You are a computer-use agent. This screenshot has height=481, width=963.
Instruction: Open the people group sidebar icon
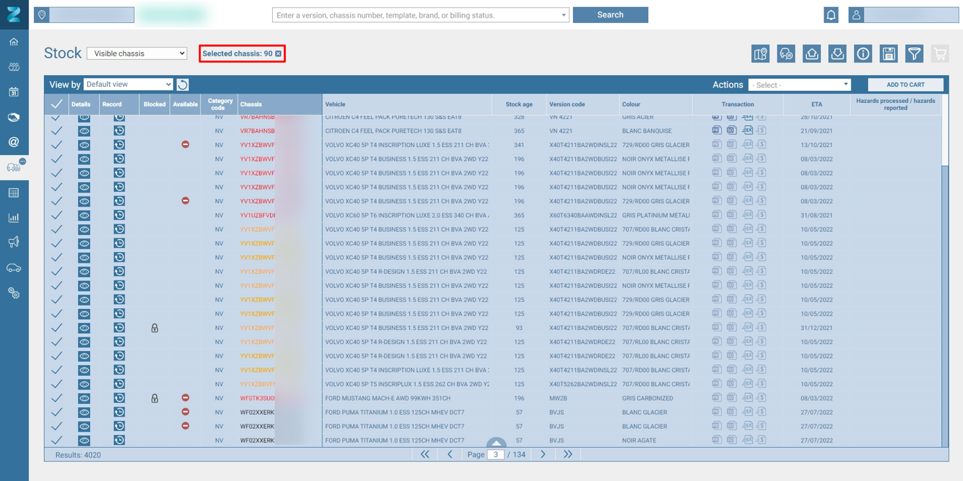14,67
